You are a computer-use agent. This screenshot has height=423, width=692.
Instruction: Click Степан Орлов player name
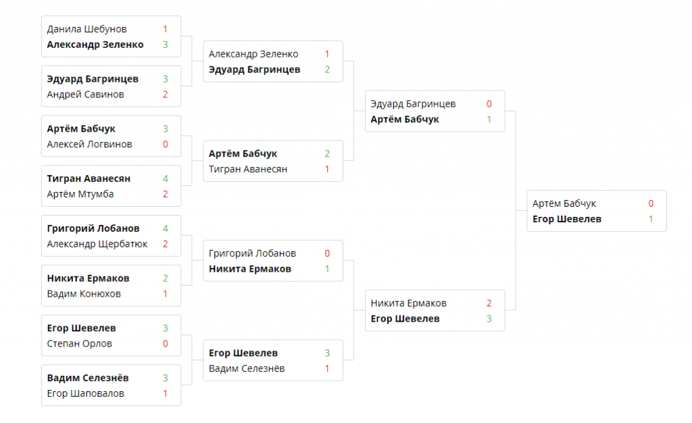coord(79,343)
